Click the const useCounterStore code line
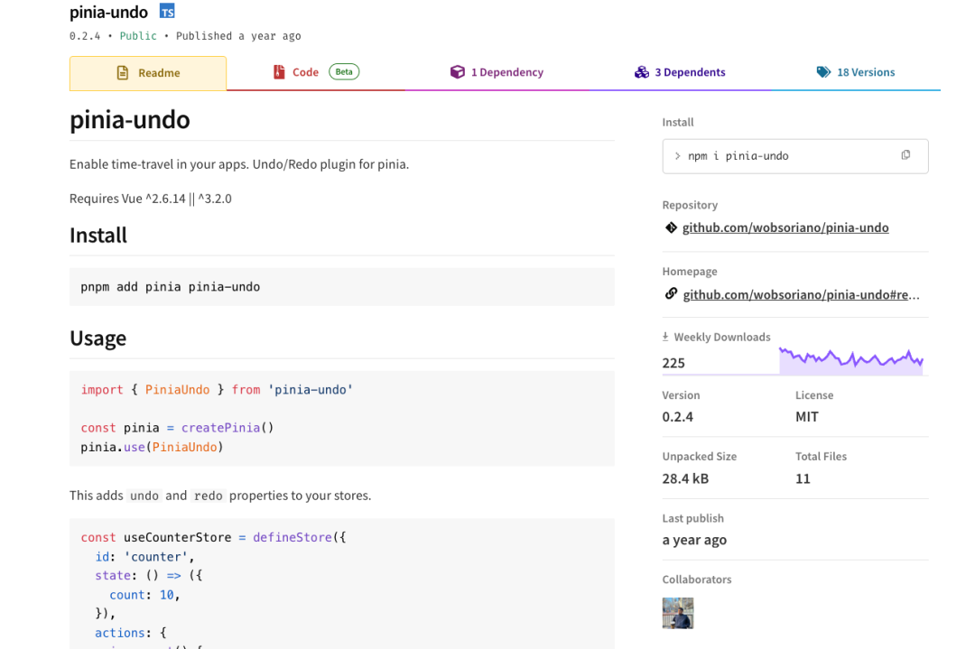 [x=213, y=537]
